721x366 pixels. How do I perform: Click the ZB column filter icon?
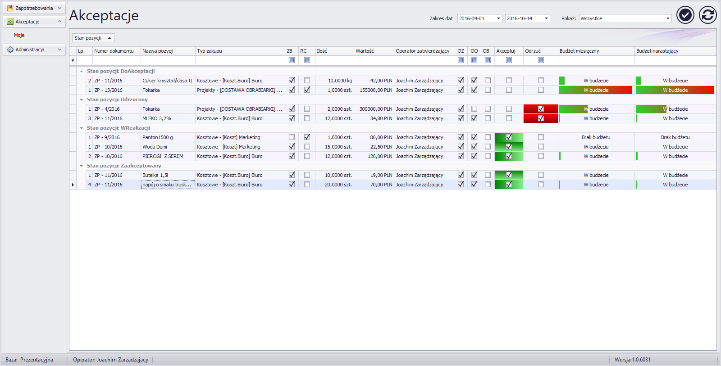tap(292, 60)
